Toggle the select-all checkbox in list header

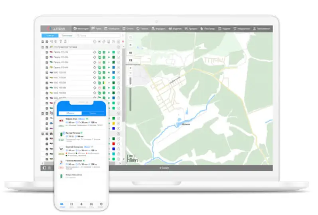point(47,41)
